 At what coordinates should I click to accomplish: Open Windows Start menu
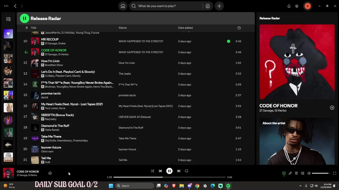click(x=111, y=186)
